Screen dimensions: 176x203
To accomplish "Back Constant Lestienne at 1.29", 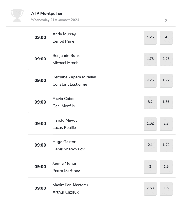I will click(166, 81).
